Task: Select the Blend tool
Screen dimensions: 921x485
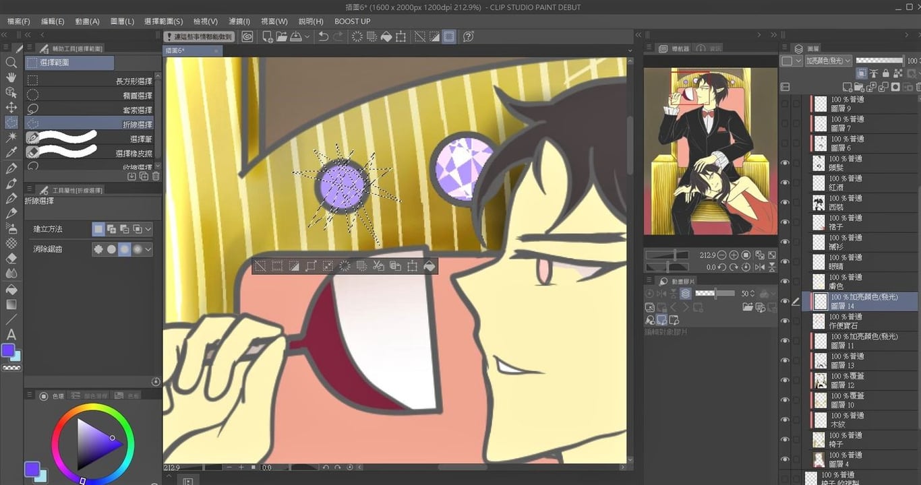Action: [x=11, y=273]
